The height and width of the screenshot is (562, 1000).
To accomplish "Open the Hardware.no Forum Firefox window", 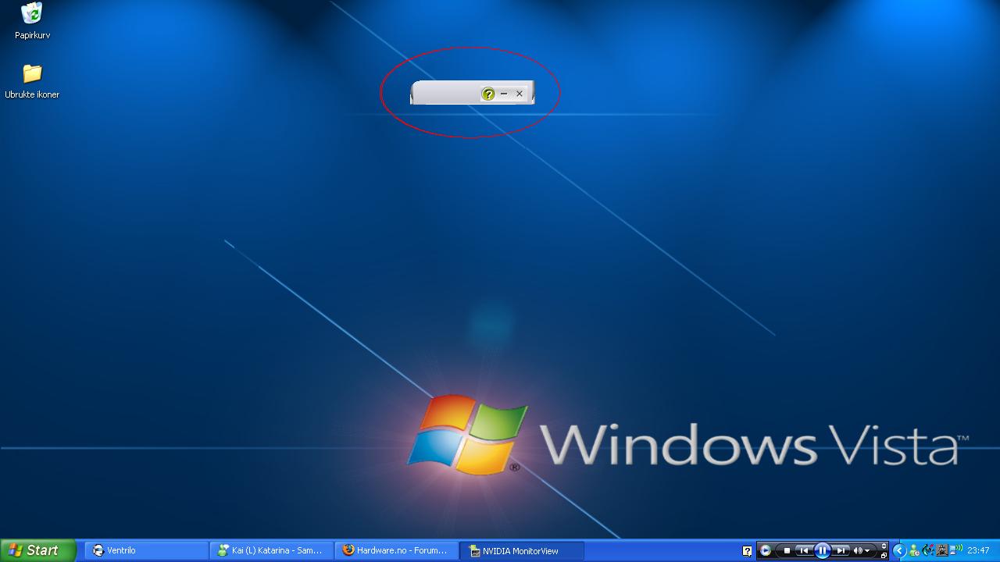I will (396, 550).
